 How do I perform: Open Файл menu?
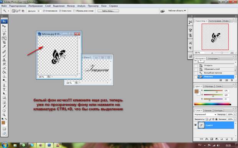[x=4, y=6]
